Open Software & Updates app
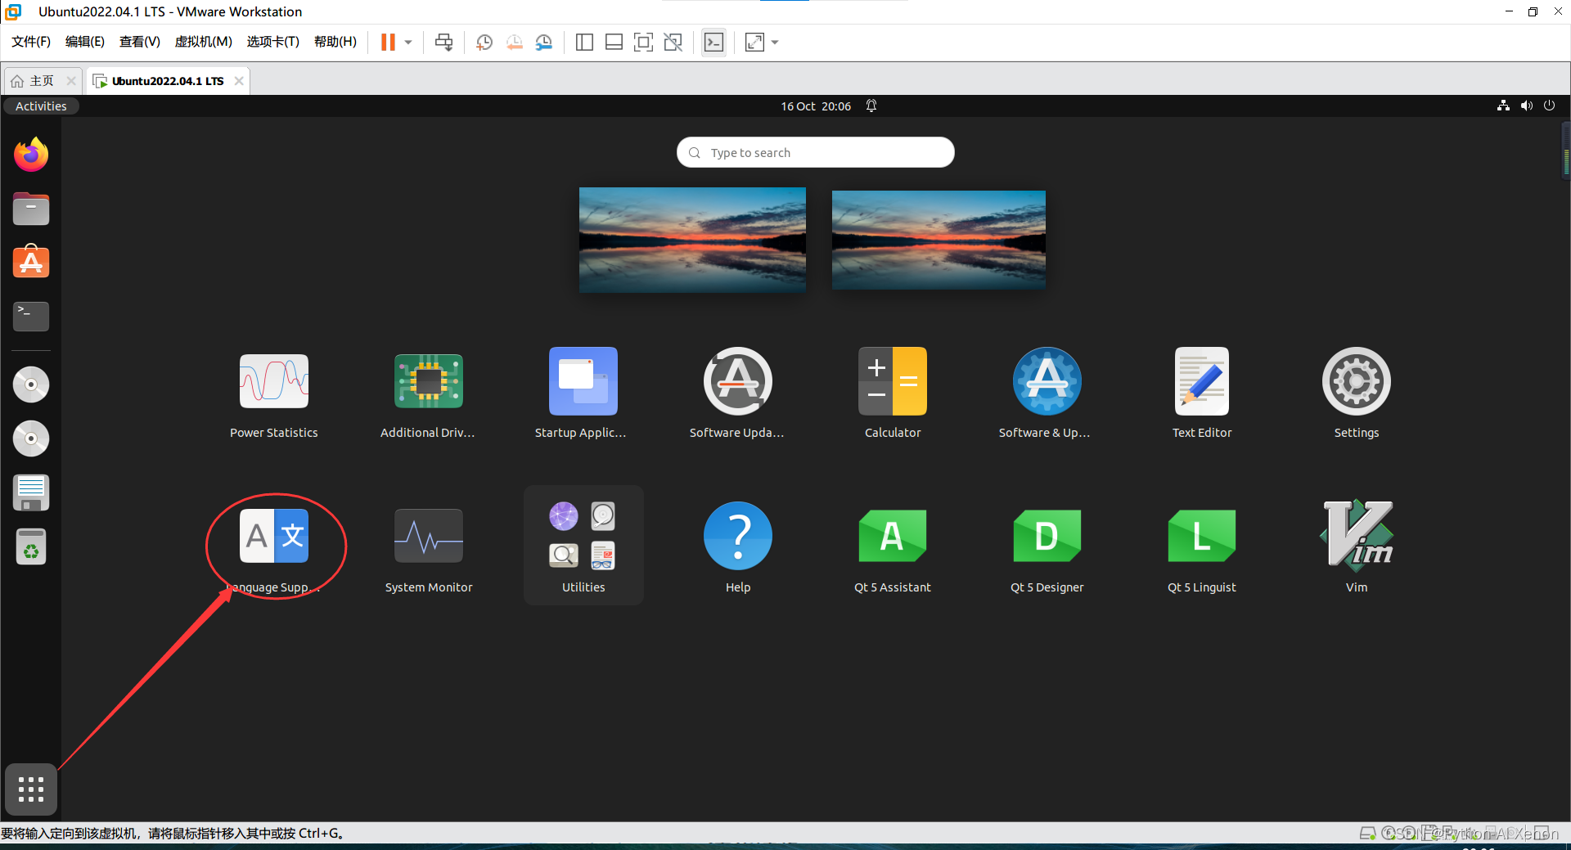Screen dimensions: 1571x850 pyautogui.click(x=1047, y=395)
